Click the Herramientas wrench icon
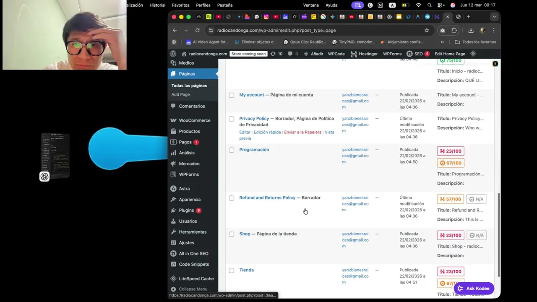 [x=173, y=232]
